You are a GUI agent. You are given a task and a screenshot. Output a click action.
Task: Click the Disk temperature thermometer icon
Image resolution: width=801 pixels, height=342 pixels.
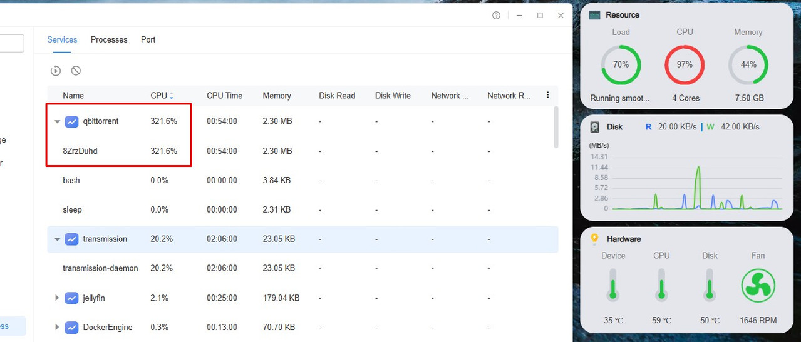(710, 286)
